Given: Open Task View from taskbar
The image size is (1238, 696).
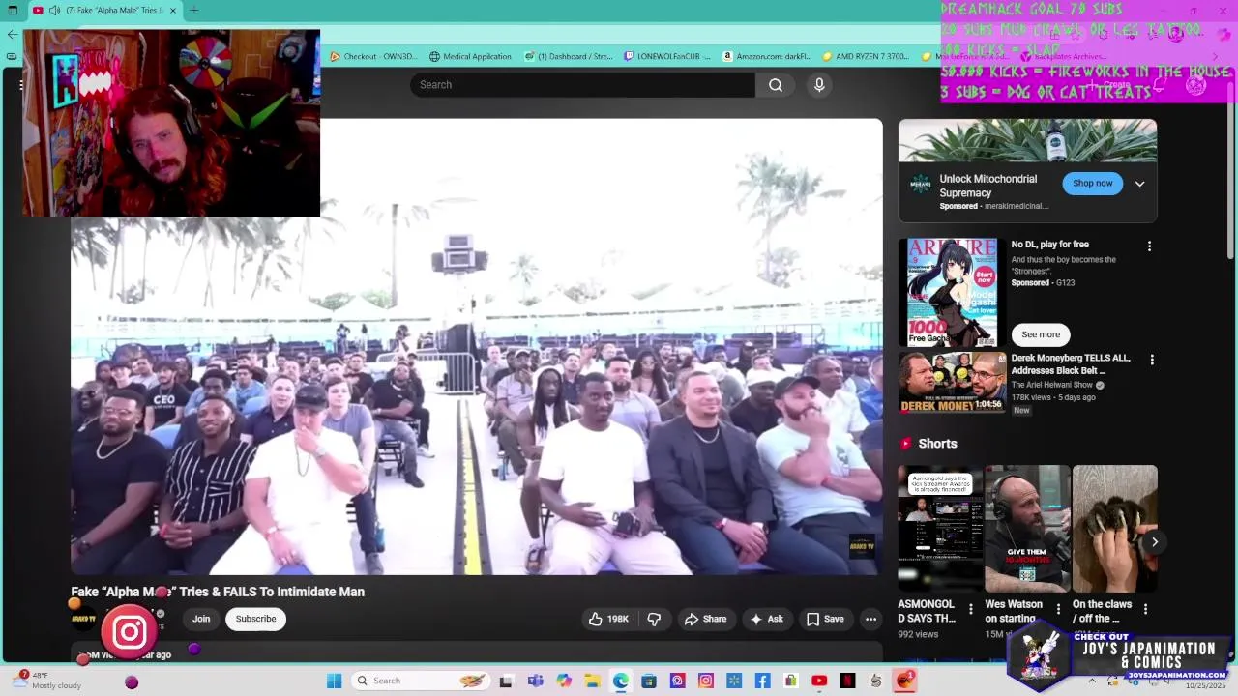Looking at the screenshot, I should tap(505, 681).
